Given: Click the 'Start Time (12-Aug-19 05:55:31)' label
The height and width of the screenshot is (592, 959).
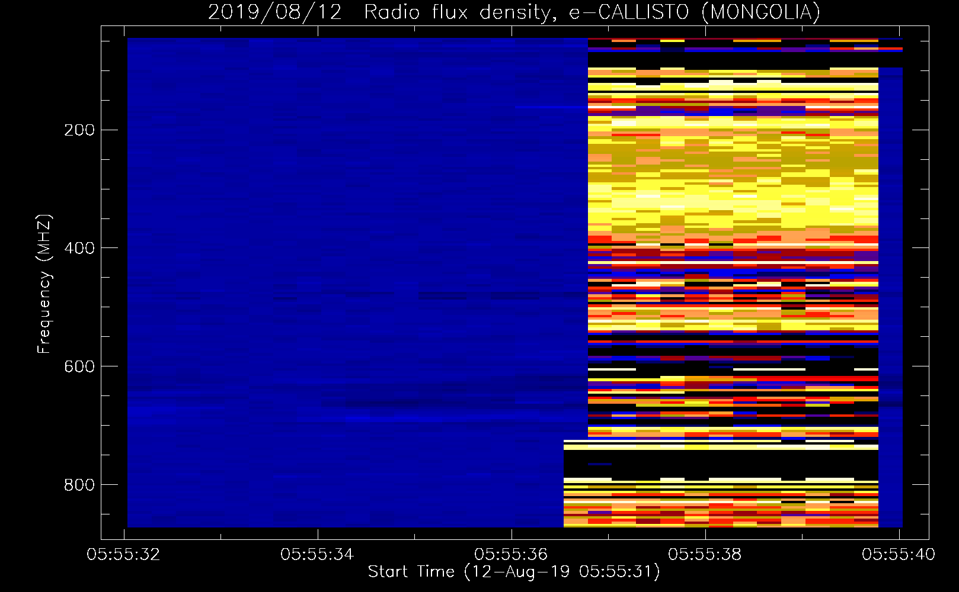Looking at the screenshot, I should [x=514, y=572].
